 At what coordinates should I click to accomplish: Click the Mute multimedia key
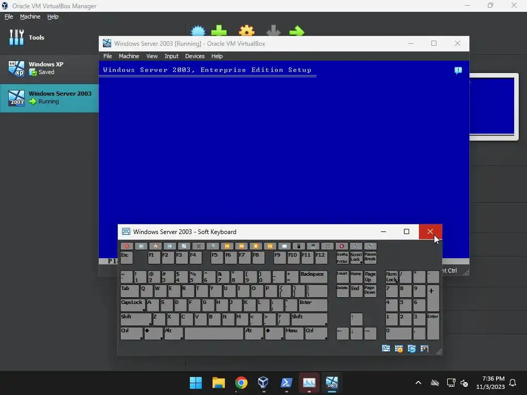(342, 246)
